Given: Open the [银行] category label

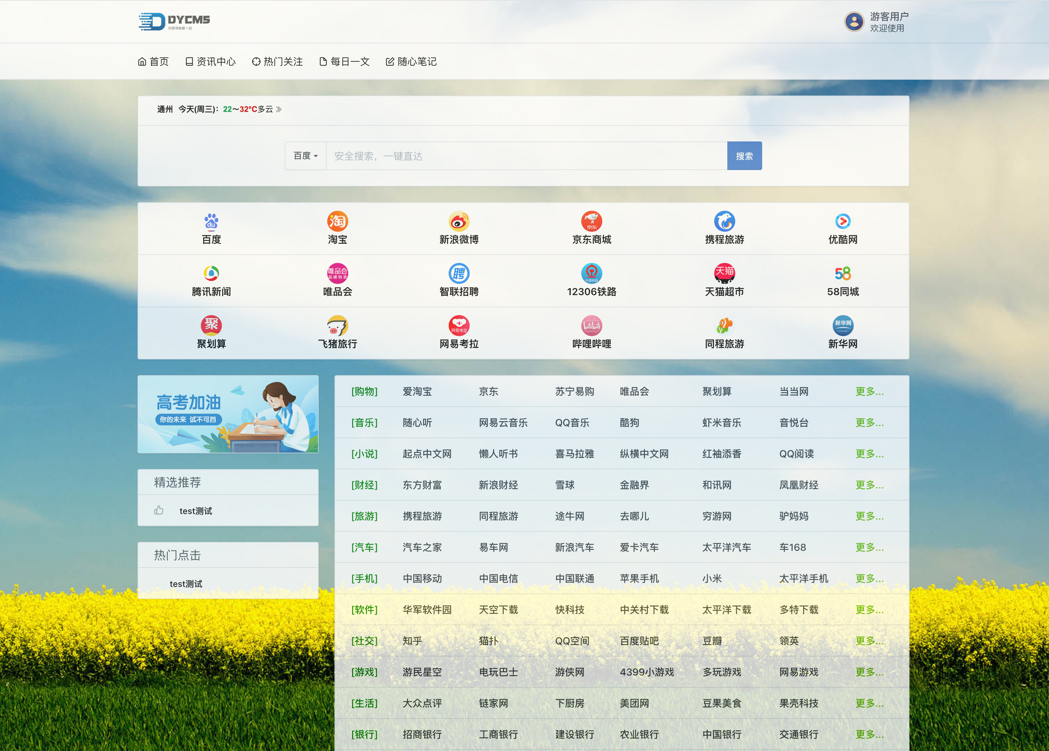Looking at the screenshot, I should click(x=364, y=734).
